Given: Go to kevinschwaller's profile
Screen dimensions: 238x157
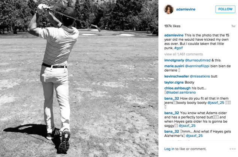Looking at the screenshot, I should tap(177, 76).
